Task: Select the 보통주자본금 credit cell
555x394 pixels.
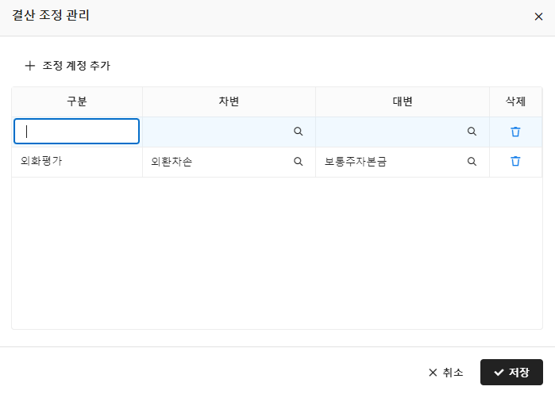Action: (x=391, y=162)
